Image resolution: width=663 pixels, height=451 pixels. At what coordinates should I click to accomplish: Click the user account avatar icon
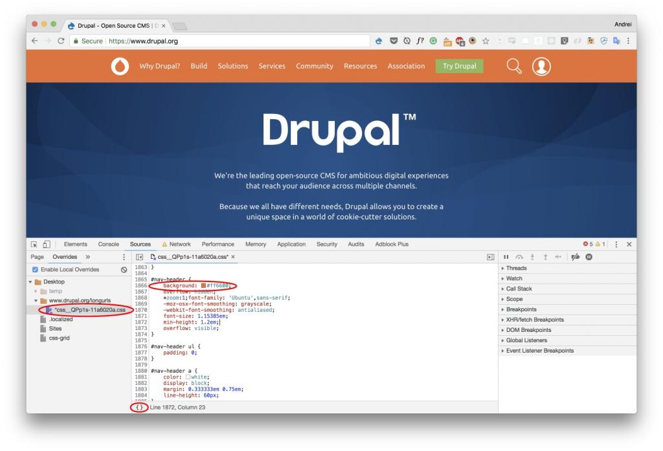coord(541,67)
